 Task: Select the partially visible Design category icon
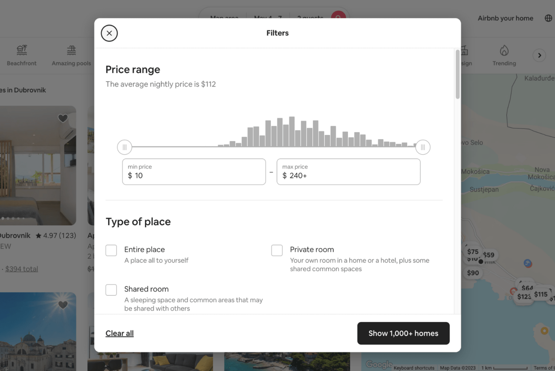tap(464, 50)
